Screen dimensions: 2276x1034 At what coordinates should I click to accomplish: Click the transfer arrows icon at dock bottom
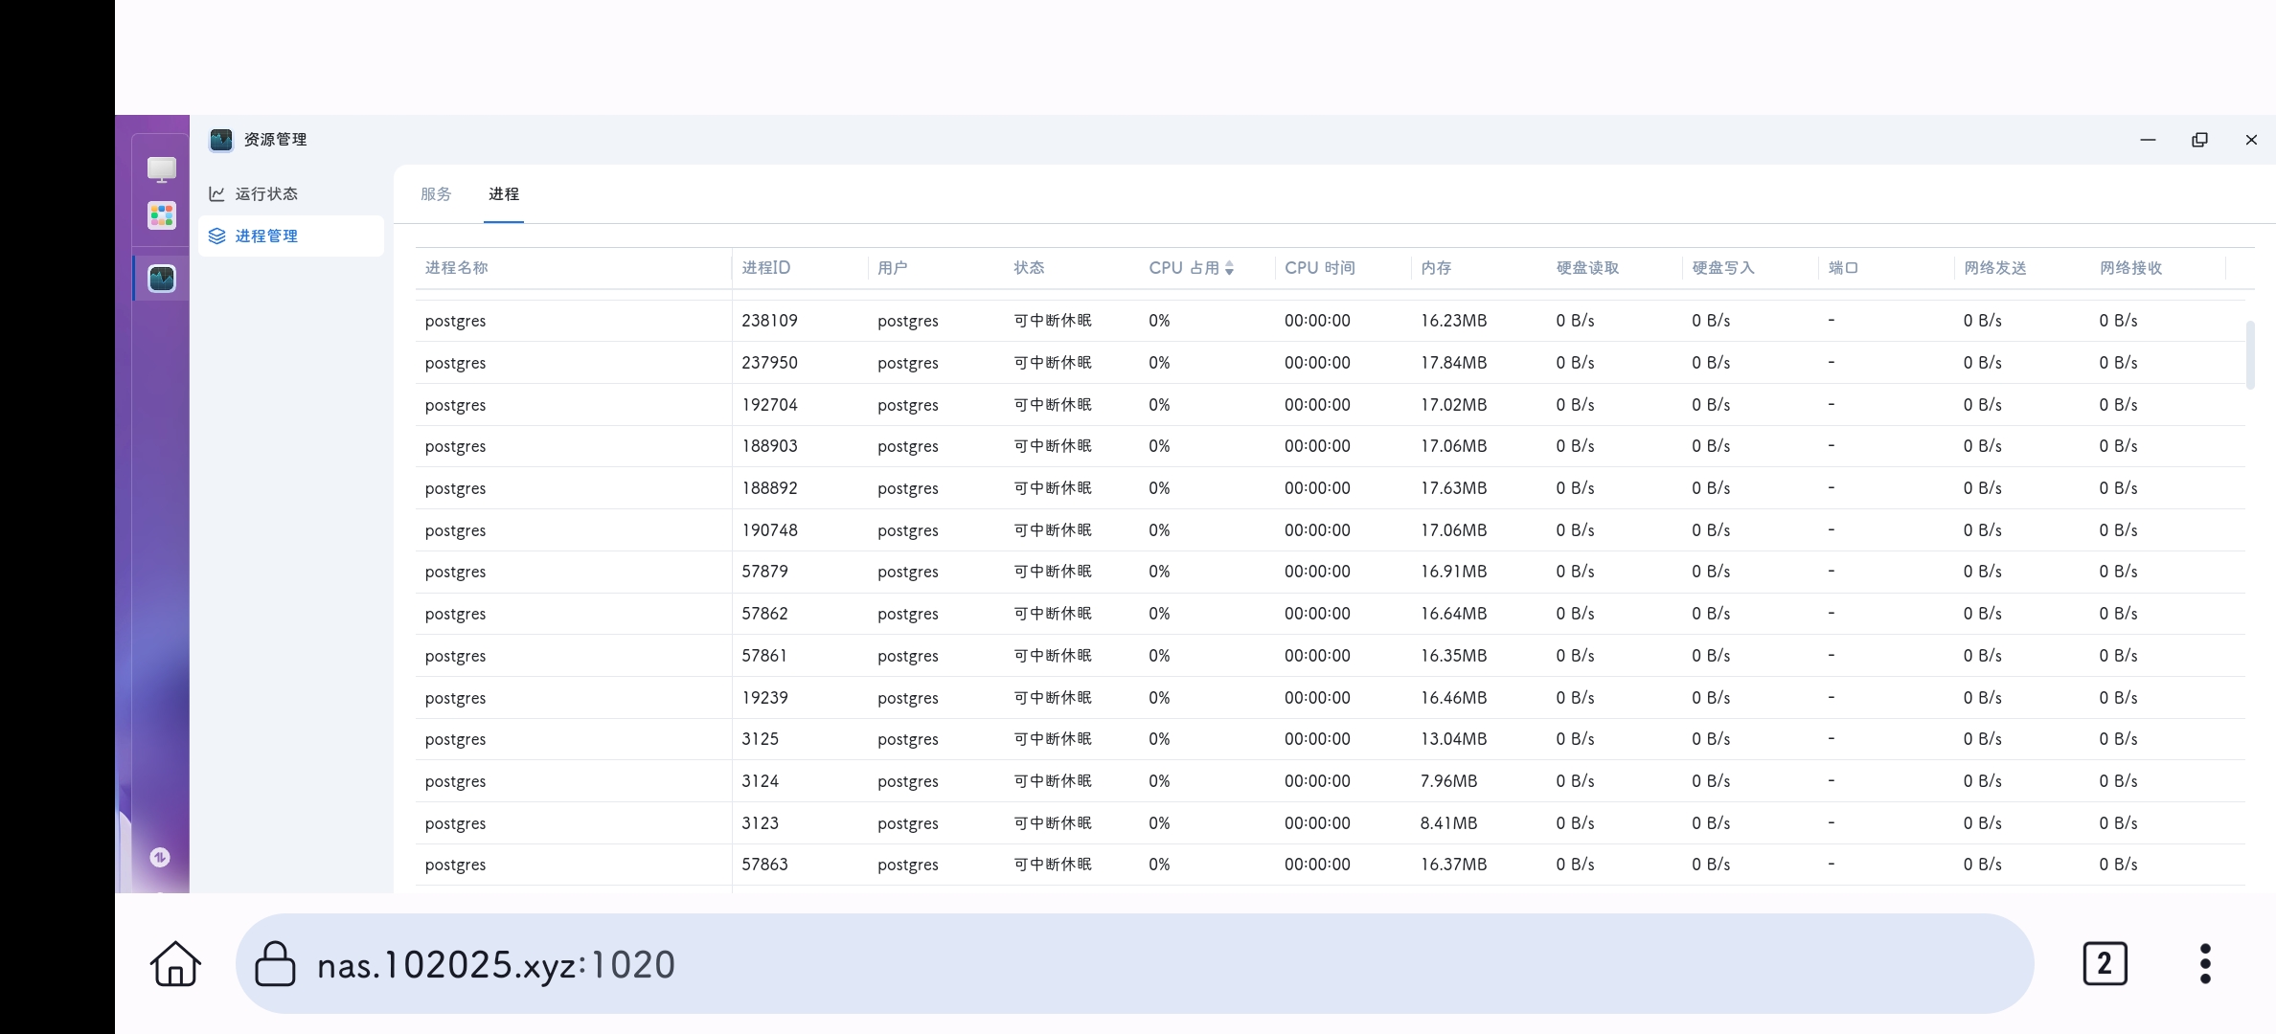point(160,857)
